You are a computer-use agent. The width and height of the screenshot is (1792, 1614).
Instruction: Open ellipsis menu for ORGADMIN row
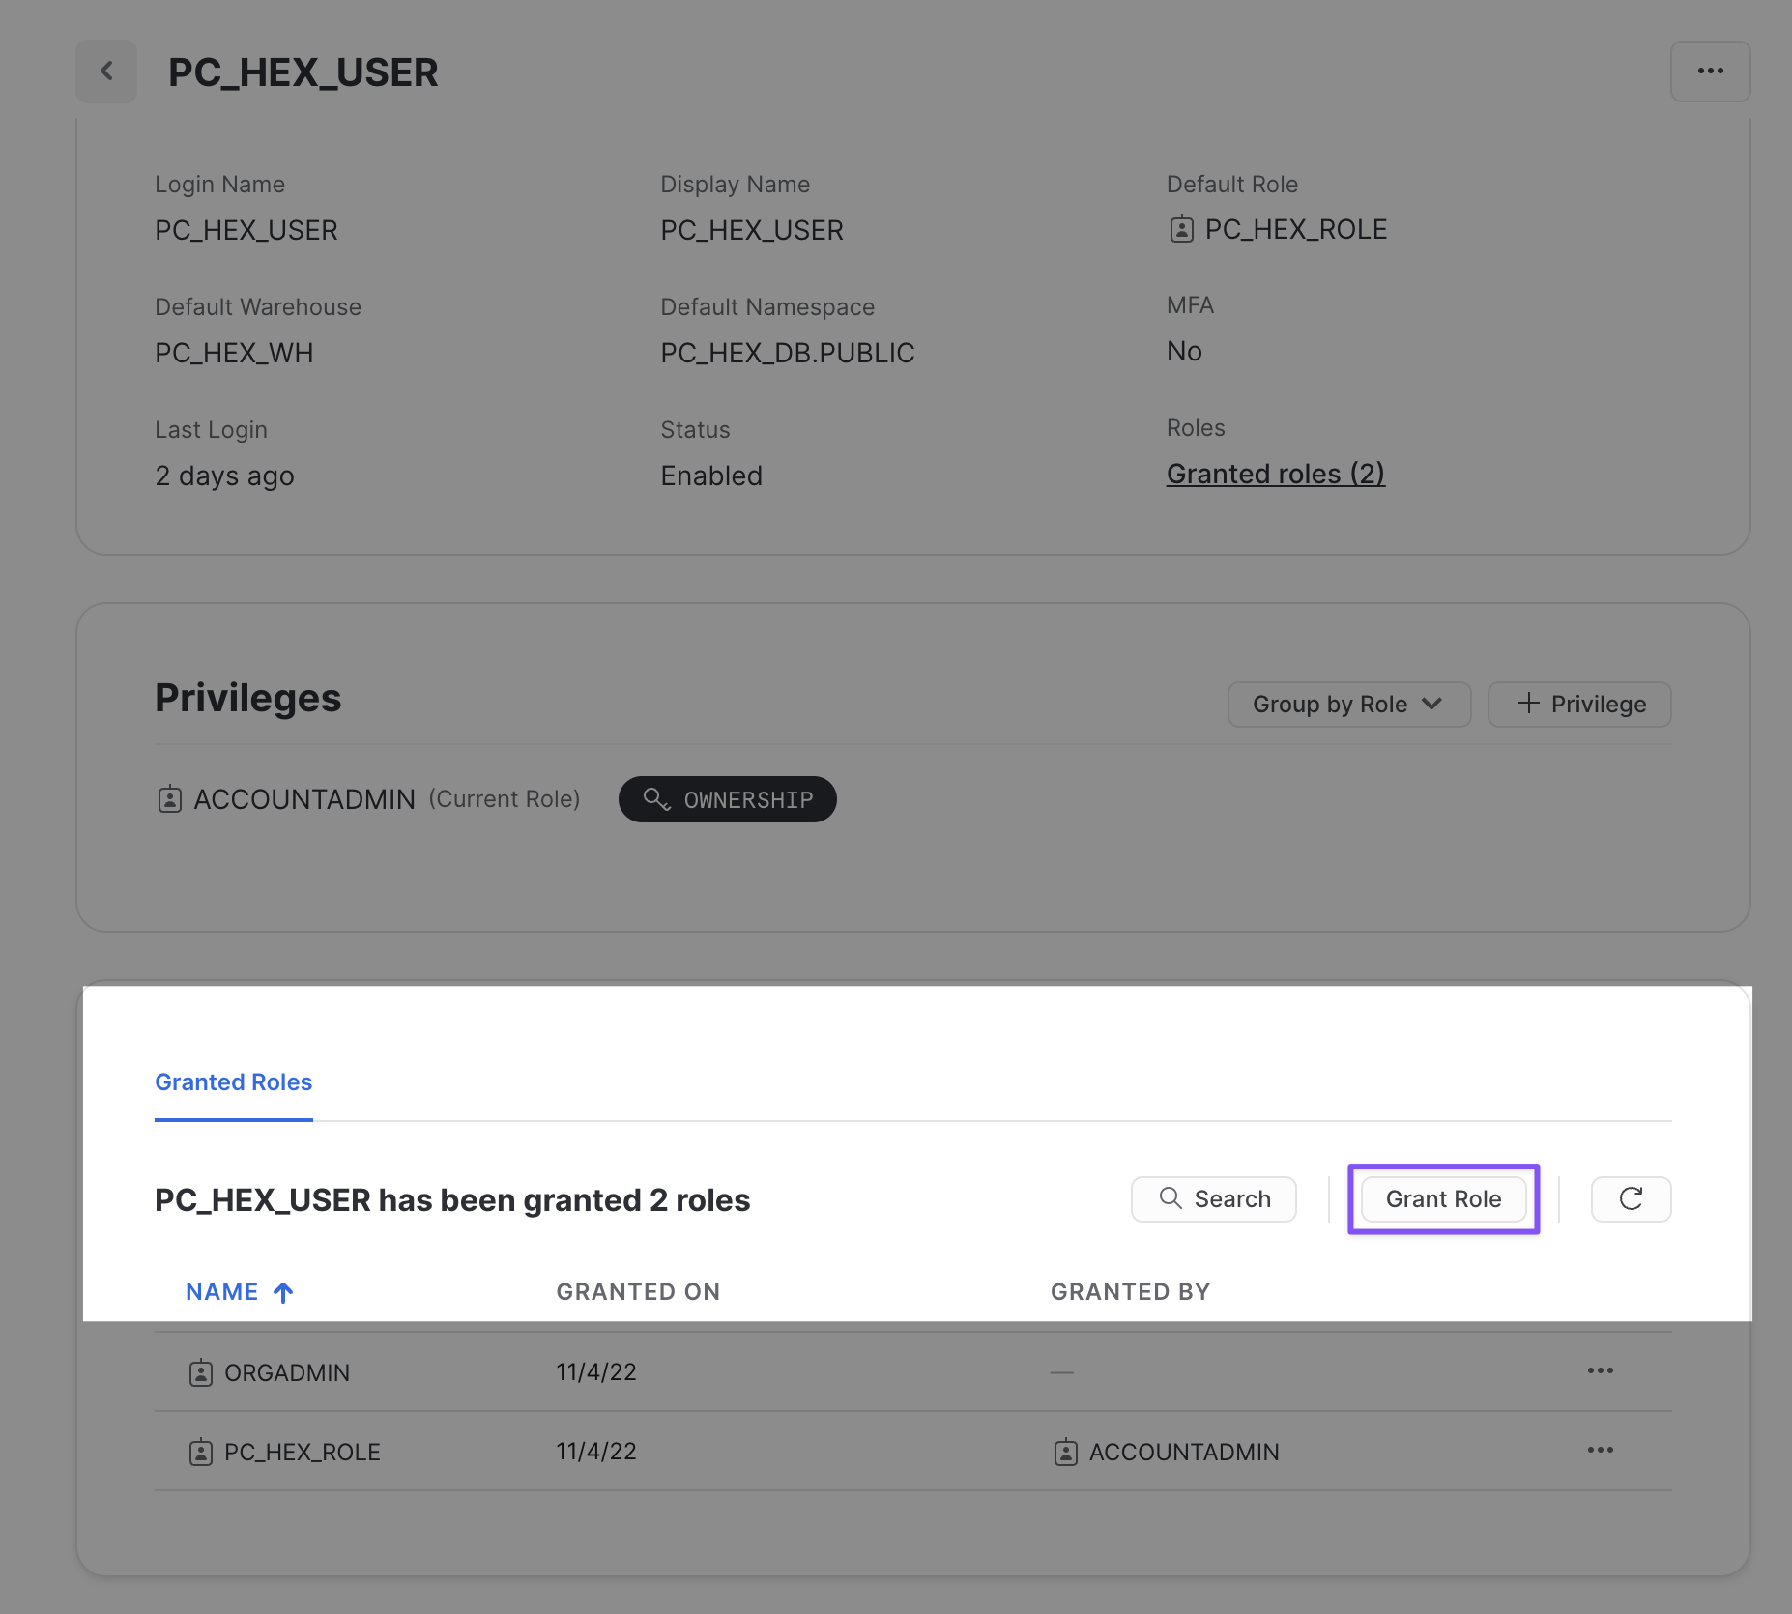click(x=1600, y=1371)
